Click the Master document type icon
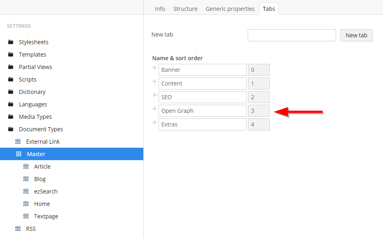 click(18, 154)
